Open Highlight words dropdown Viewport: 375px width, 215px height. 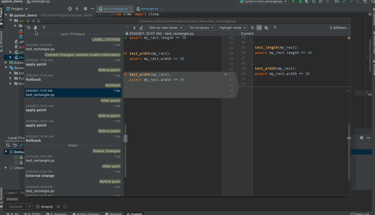(233, 28)
